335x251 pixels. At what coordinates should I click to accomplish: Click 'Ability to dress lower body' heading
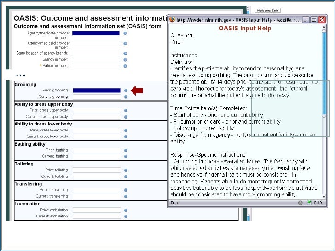tap(43, 124)
